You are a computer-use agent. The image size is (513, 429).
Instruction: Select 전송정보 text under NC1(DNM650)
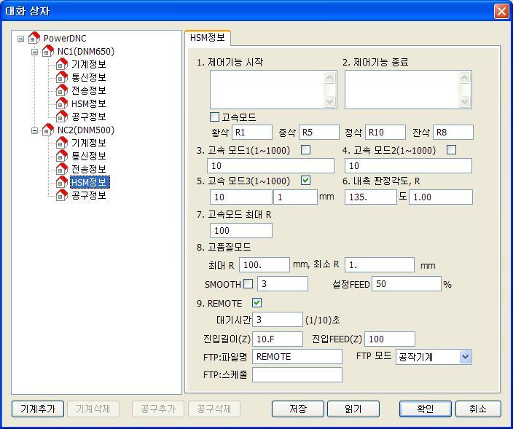tap(89, 90)
